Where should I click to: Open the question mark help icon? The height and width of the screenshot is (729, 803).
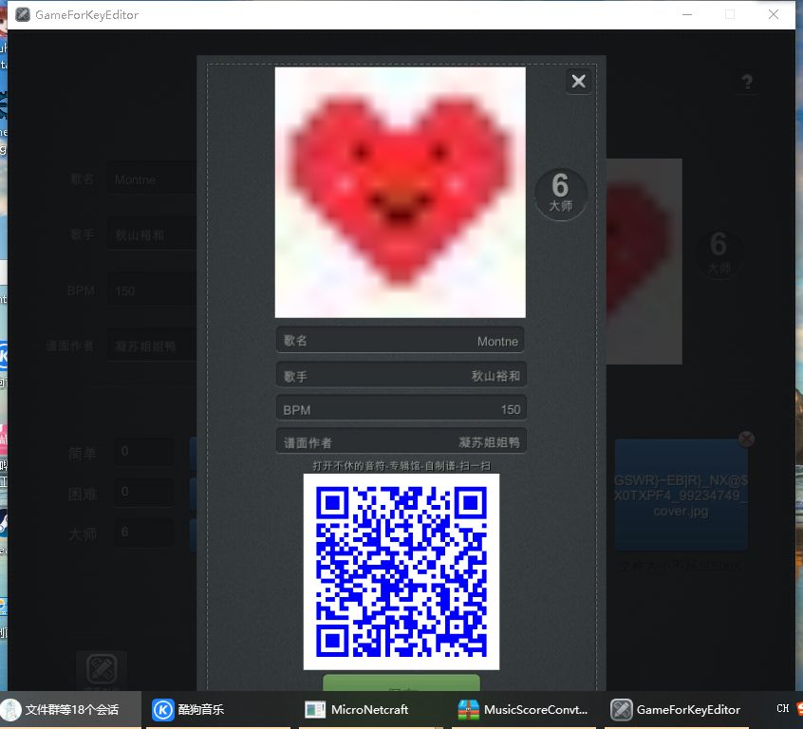click(x=747, y=82)
